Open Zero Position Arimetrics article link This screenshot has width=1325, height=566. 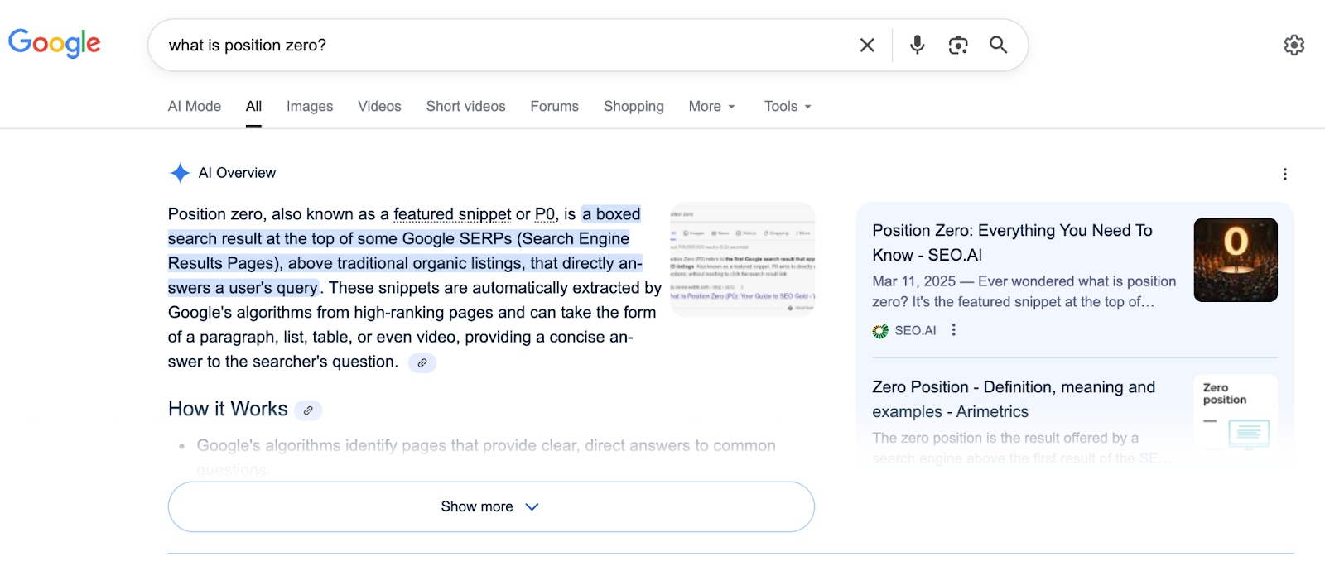click(1013, 399)
